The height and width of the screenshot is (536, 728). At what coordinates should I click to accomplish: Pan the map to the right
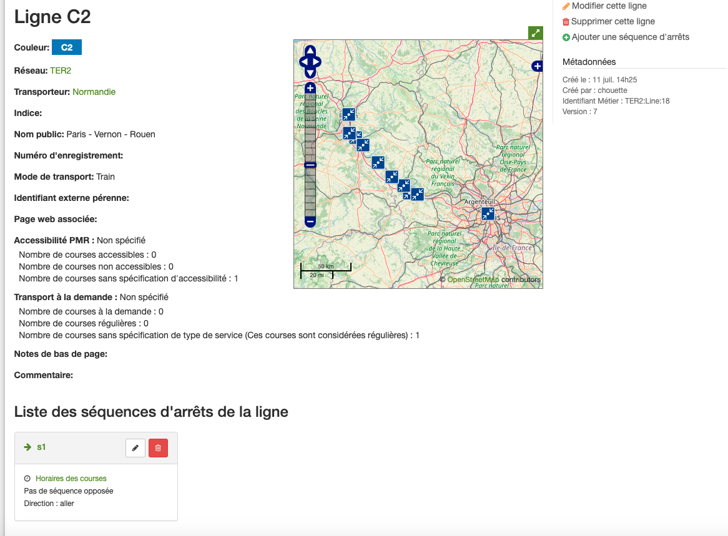317,62
